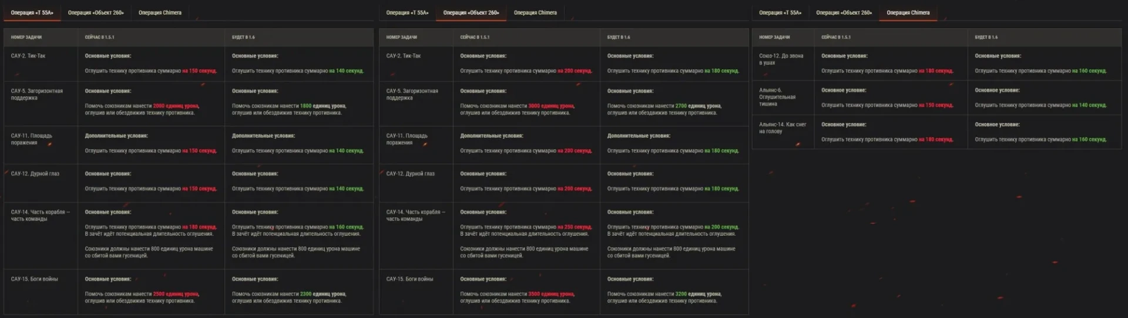The height and width of the screenshot is (318, 1128).
Task: Click «НОМЕР ЗАДАЧИ» column header in the left table
Action: point(26,37)
